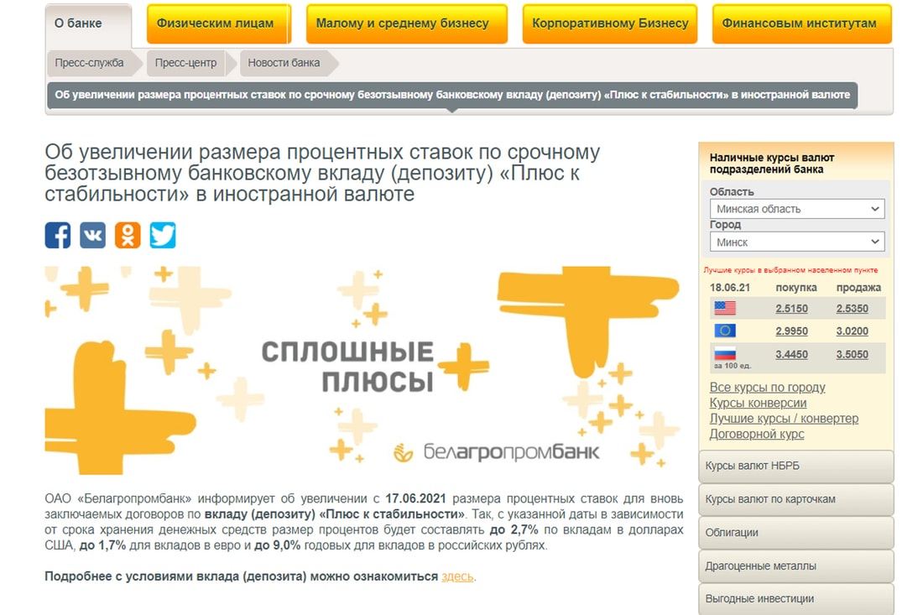The image size is (923, 615).
Task: Open the Область dropdown (Минская область)
Action: (x=797, y=209)
